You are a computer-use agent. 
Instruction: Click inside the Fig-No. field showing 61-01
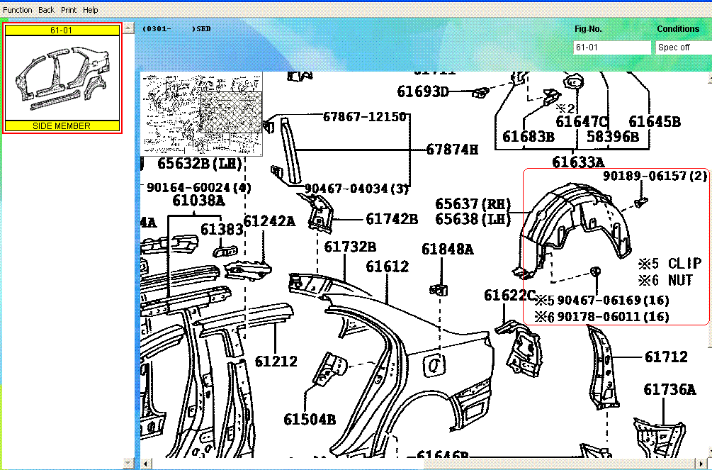pos(611,47)
